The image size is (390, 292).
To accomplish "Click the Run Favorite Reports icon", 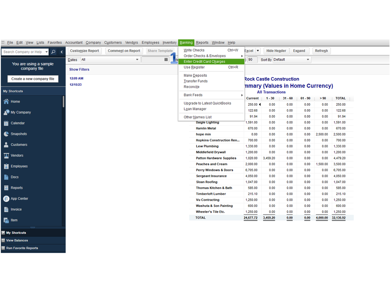I will pyautogui.click(x=3, y=248).
